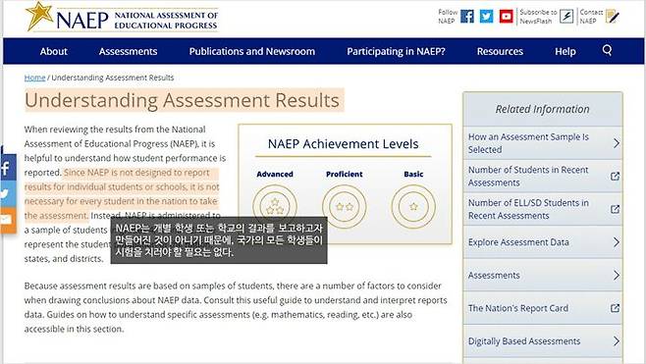This screenshot has width=646, height=364.
Task: Open Publications and Newsroom menu
Action: (x=252, y=51)
